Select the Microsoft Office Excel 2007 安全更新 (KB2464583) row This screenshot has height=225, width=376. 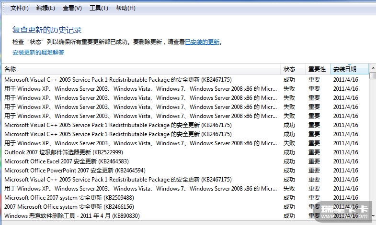click(x=185, y=161)
